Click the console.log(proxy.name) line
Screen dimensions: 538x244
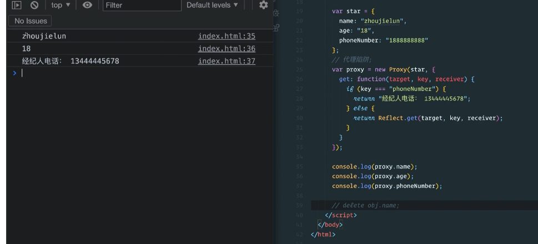pos(375,166)
